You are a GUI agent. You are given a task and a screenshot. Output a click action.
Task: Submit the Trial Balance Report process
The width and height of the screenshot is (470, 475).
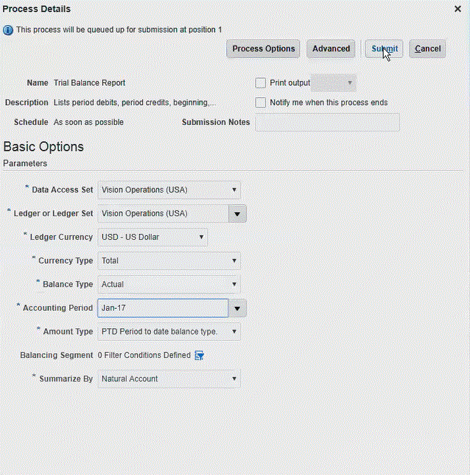[385, 49]
